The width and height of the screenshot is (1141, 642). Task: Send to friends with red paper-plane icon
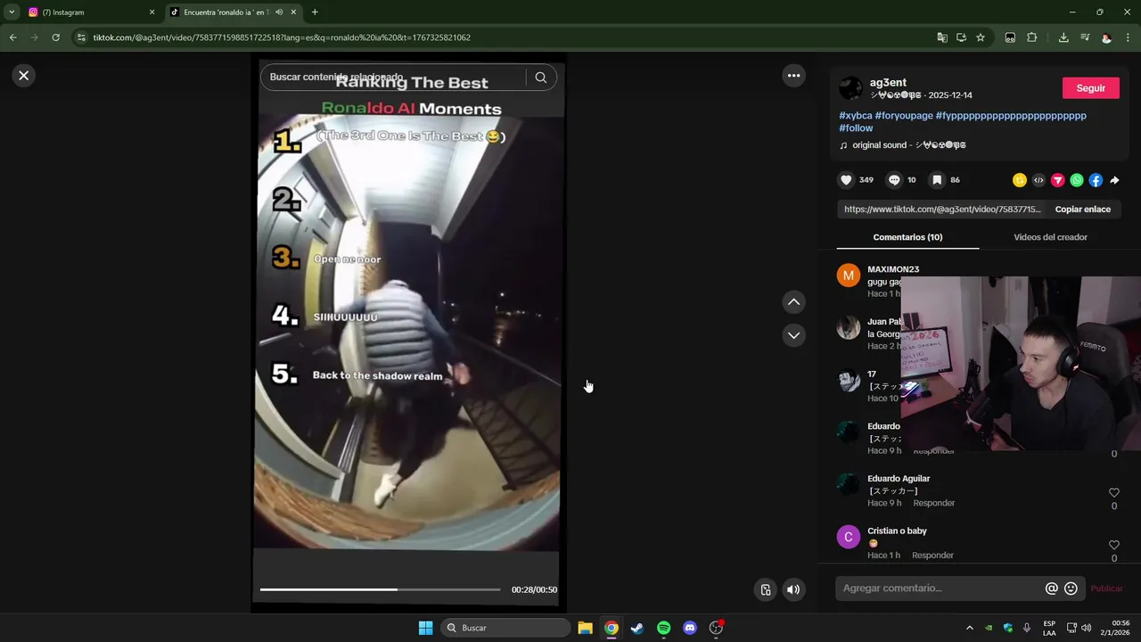(x=1058, y=180)
